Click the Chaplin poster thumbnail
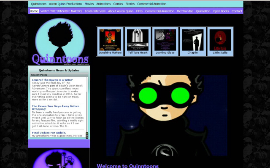The height and width of the screenshot is (168, 270). pos(193,40)
